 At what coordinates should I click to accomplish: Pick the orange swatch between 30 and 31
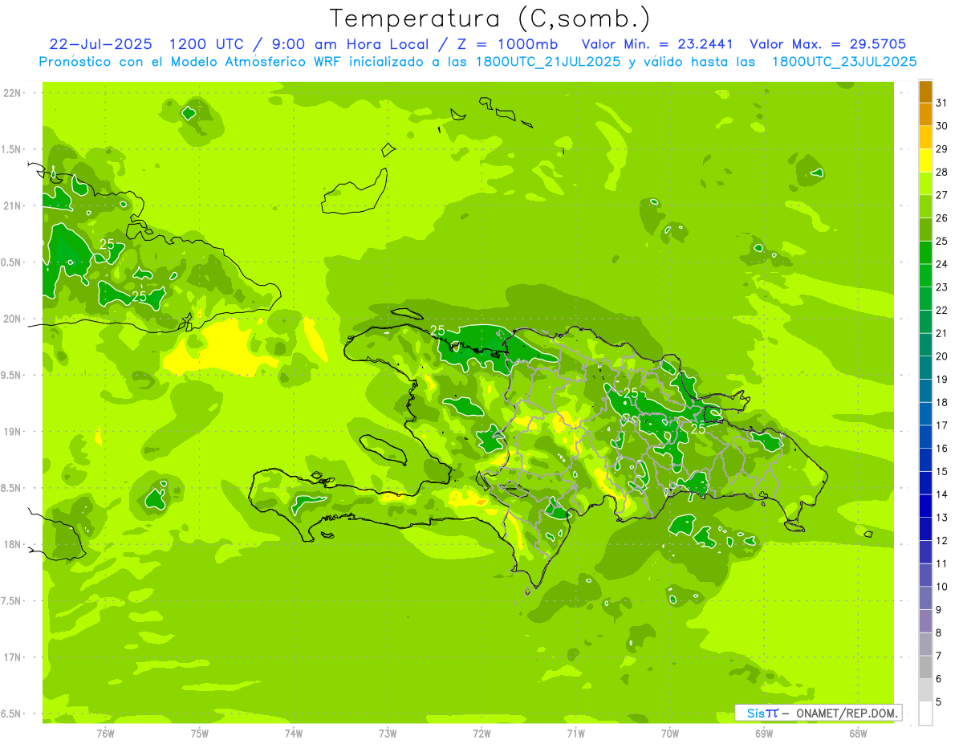925,114
